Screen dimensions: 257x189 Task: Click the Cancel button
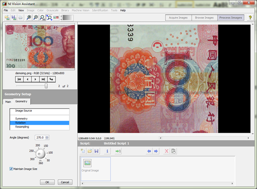65,182
